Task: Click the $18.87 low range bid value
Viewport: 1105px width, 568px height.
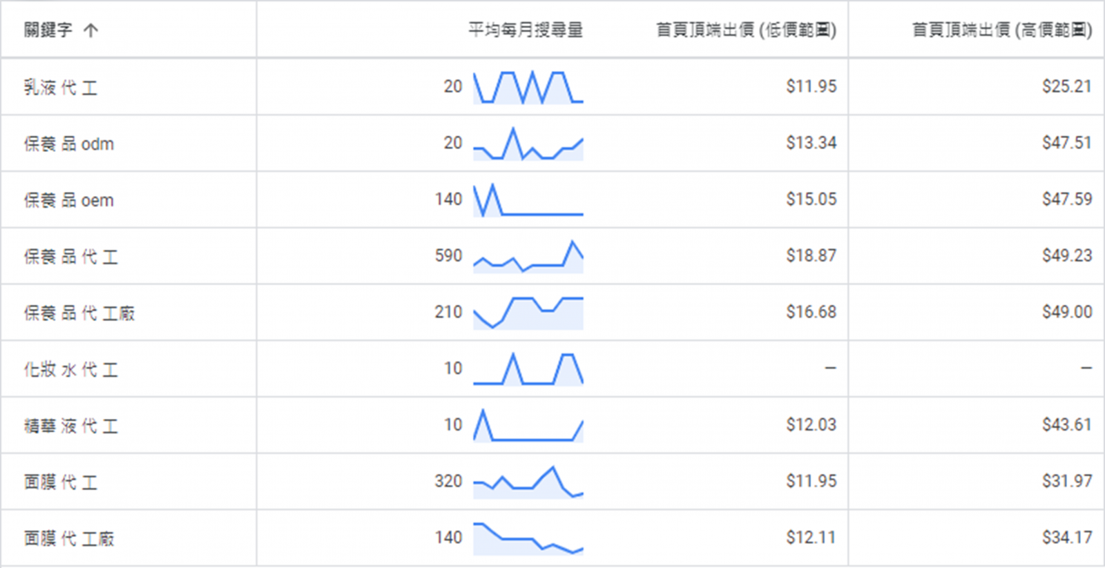Action: [x=811, y=256]
